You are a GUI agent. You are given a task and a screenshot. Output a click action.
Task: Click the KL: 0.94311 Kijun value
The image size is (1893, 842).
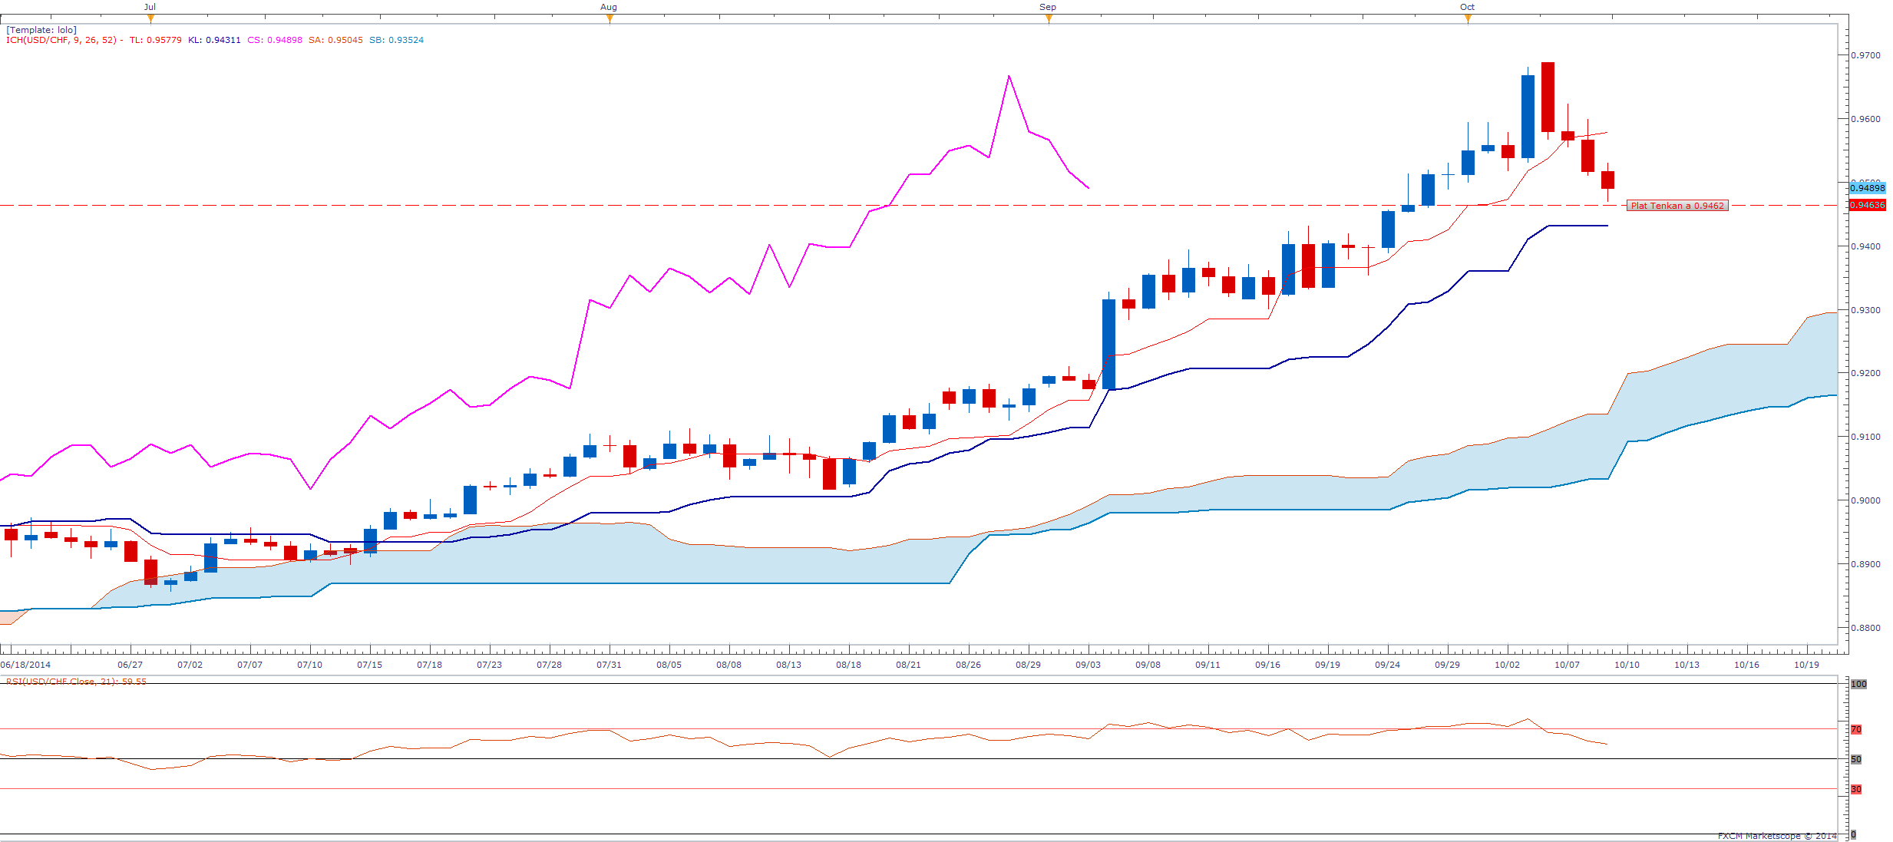pos(214,40)
